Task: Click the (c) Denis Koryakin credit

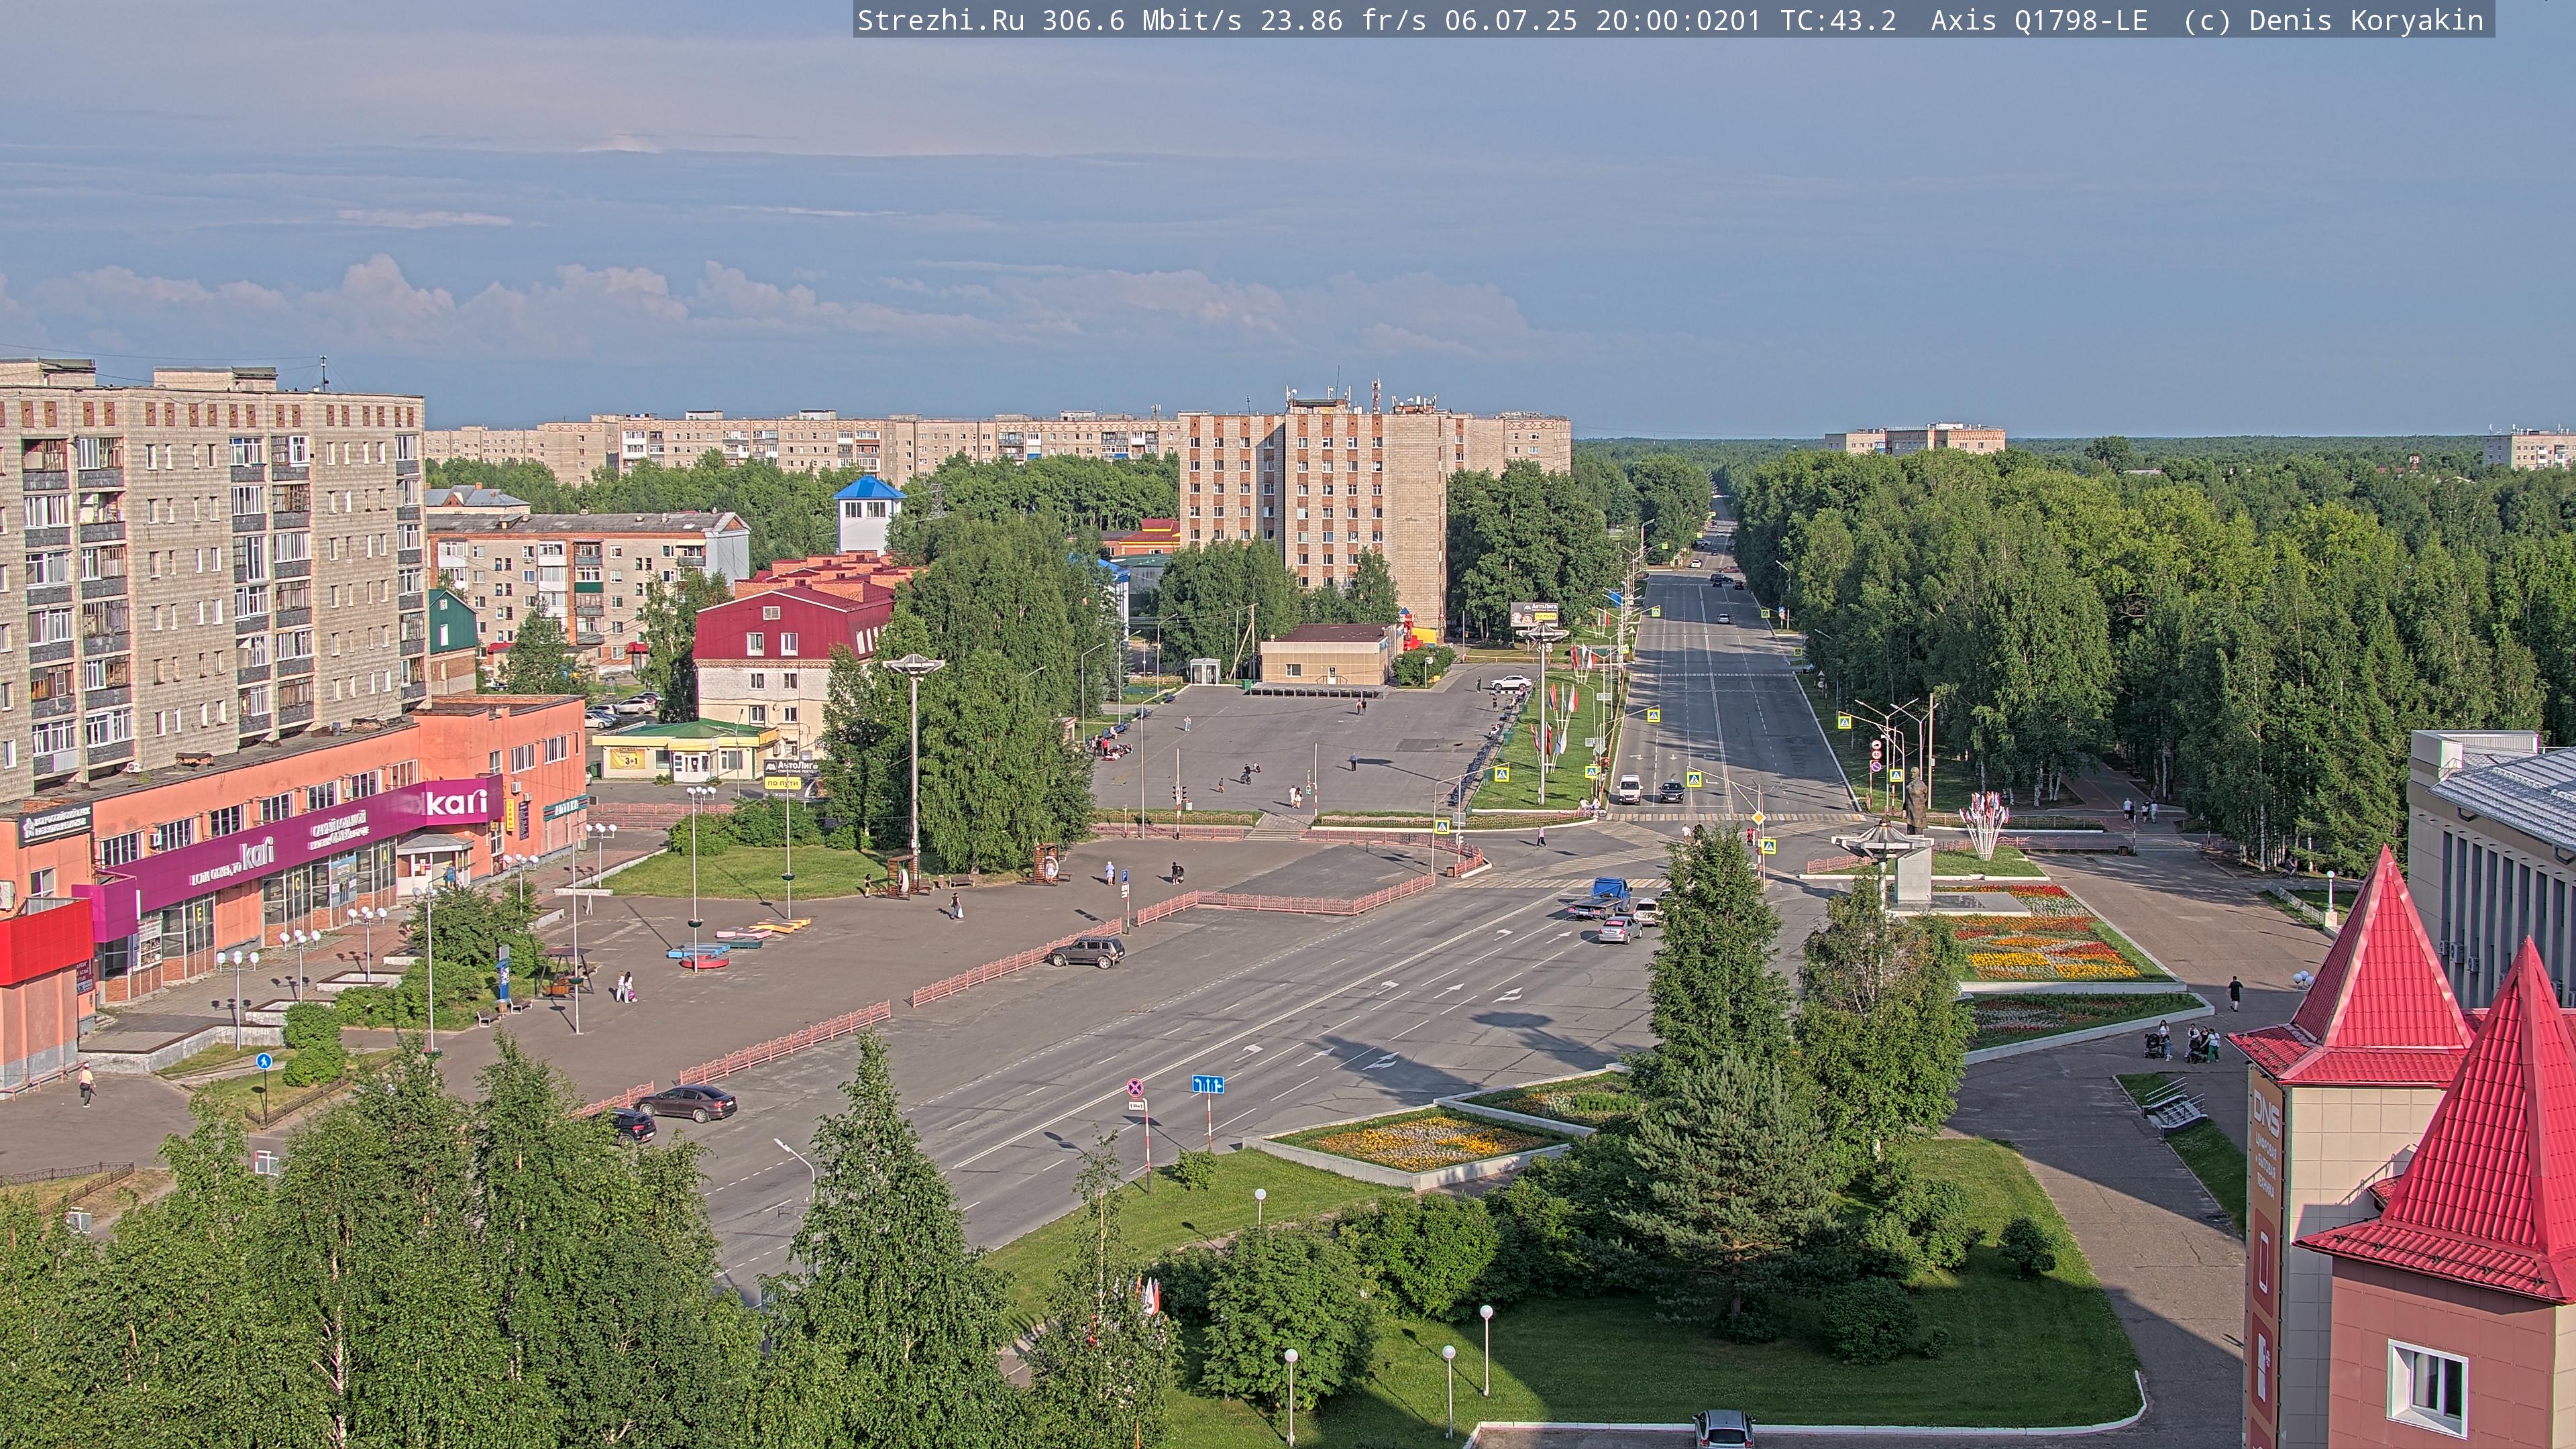Action: tap(2333, 21)
